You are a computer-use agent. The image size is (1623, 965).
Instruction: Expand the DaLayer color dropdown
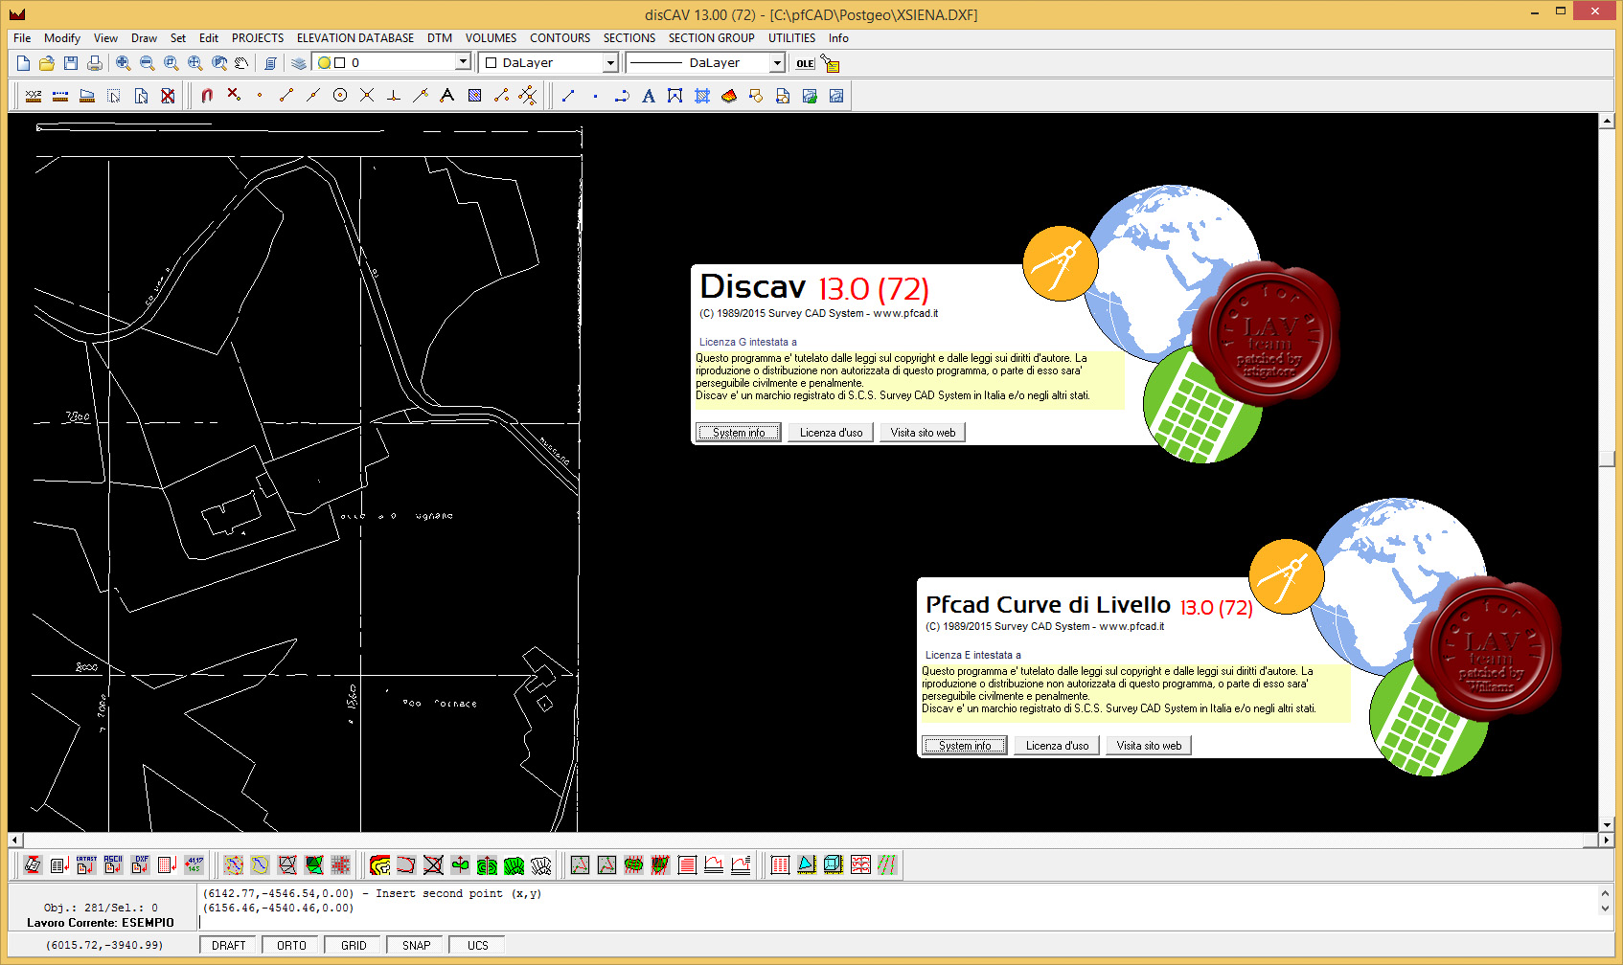610,63
